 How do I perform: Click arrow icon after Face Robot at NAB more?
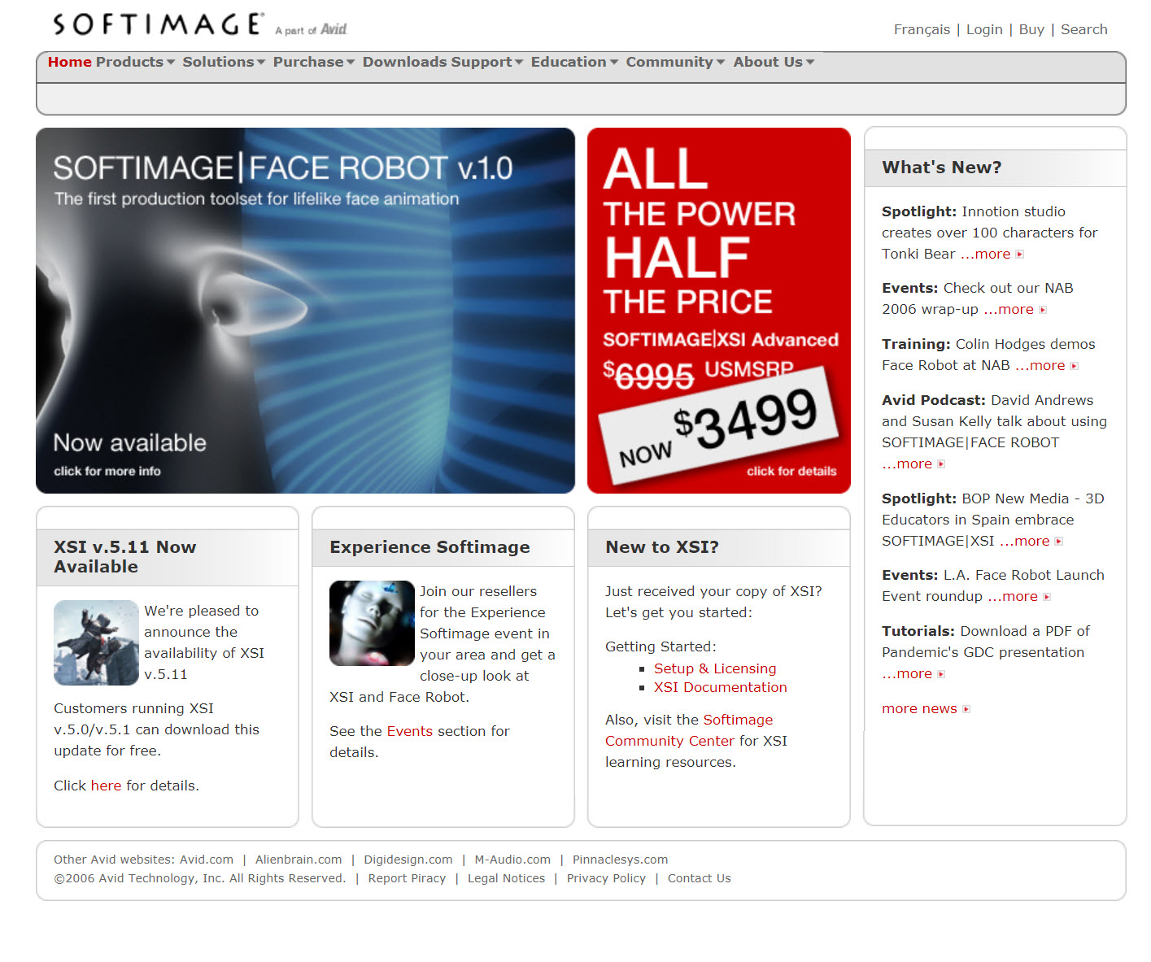1074,366
